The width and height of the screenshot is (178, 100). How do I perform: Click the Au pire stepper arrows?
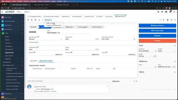tap(135, 54)
